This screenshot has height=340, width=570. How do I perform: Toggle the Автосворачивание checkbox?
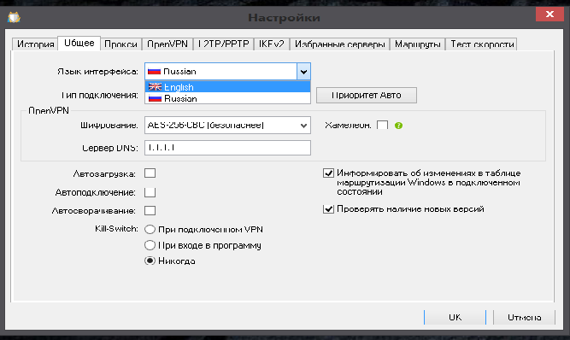click(150, 211)
